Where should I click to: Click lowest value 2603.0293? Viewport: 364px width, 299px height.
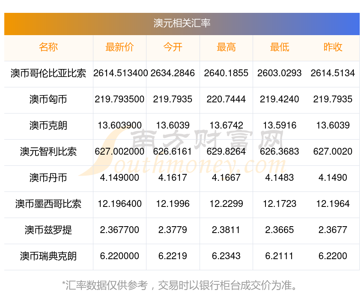(x=280, y=73)
